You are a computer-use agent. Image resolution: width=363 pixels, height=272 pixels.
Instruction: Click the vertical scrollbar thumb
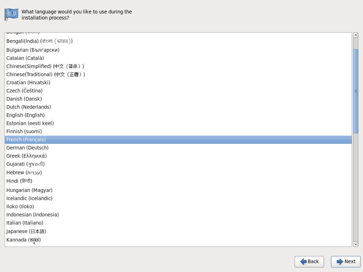356,91
